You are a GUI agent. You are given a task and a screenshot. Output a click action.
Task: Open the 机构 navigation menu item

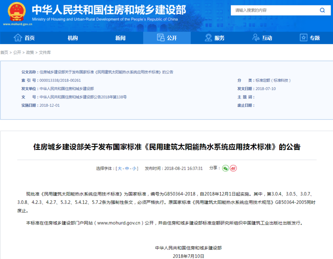point(73,38)
